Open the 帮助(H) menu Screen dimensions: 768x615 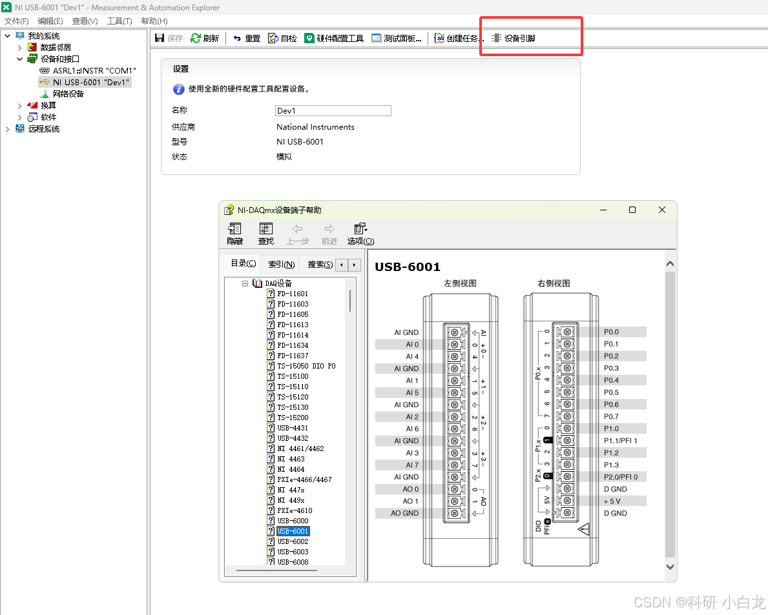[154, 21]
